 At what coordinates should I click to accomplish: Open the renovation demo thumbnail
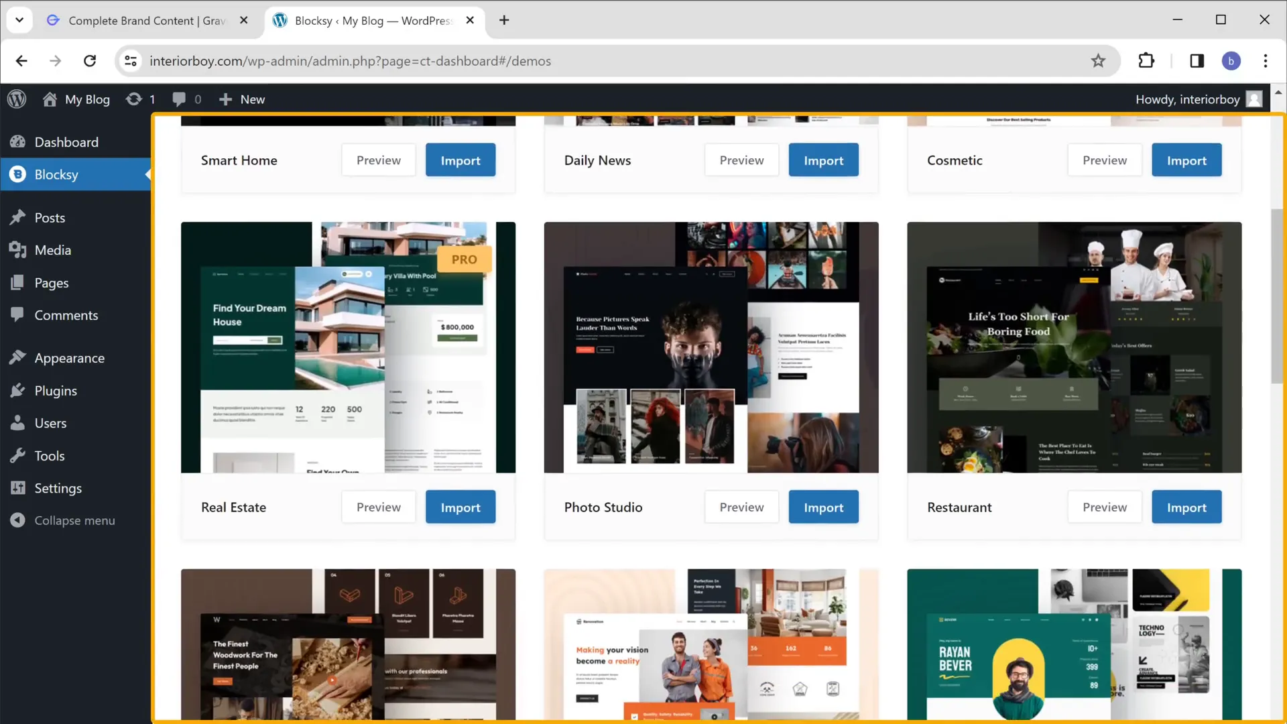tap(711, 645)
